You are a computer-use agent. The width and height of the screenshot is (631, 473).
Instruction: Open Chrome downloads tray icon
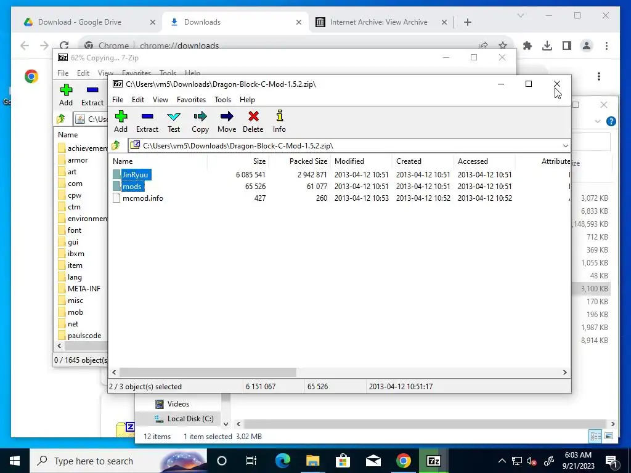(x=547, y=46)
